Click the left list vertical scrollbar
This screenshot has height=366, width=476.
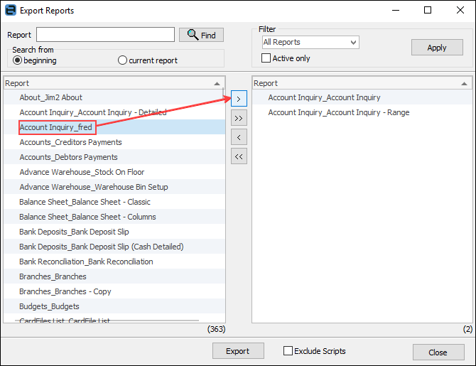pyautogui.click(x=223, y=92)
